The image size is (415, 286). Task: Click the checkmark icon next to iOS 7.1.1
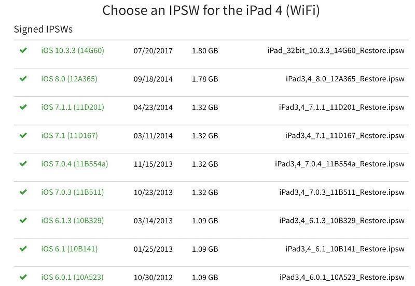tap(23, 107)
